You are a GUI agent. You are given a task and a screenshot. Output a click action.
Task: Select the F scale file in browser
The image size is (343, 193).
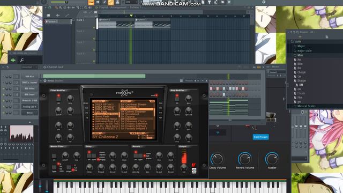click(x=301, y=93)
